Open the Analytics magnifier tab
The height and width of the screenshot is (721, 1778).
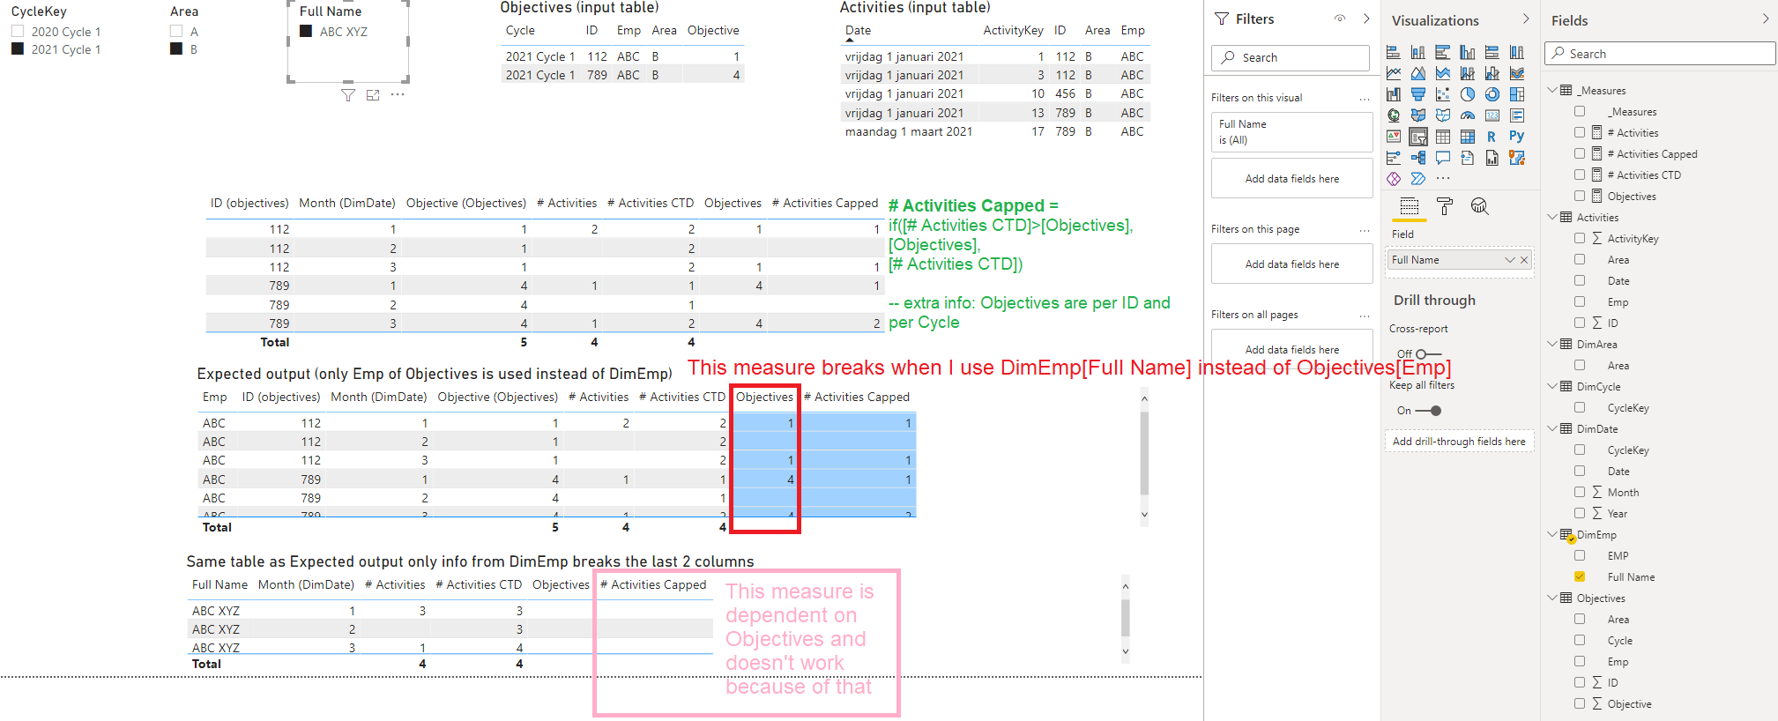[1480, 206]
